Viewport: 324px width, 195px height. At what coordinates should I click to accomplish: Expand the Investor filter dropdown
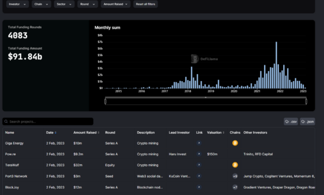tap(17, 4)
